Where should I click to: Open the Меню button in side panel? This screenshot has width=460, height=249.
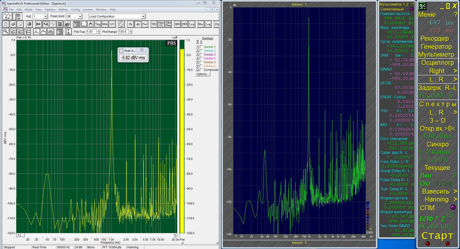[x=427, y=14]
